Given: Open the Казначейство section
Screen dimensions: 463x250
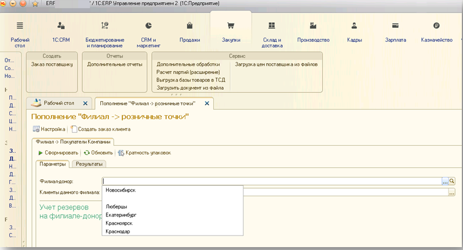Looking at the screenshot, I should pyautogui.click(x=436, y=32).
